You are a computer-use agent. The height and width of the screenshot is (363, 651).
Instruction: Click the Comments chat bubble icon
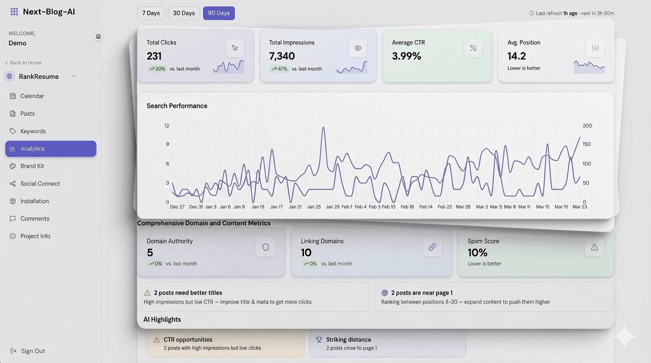[12, 218]
